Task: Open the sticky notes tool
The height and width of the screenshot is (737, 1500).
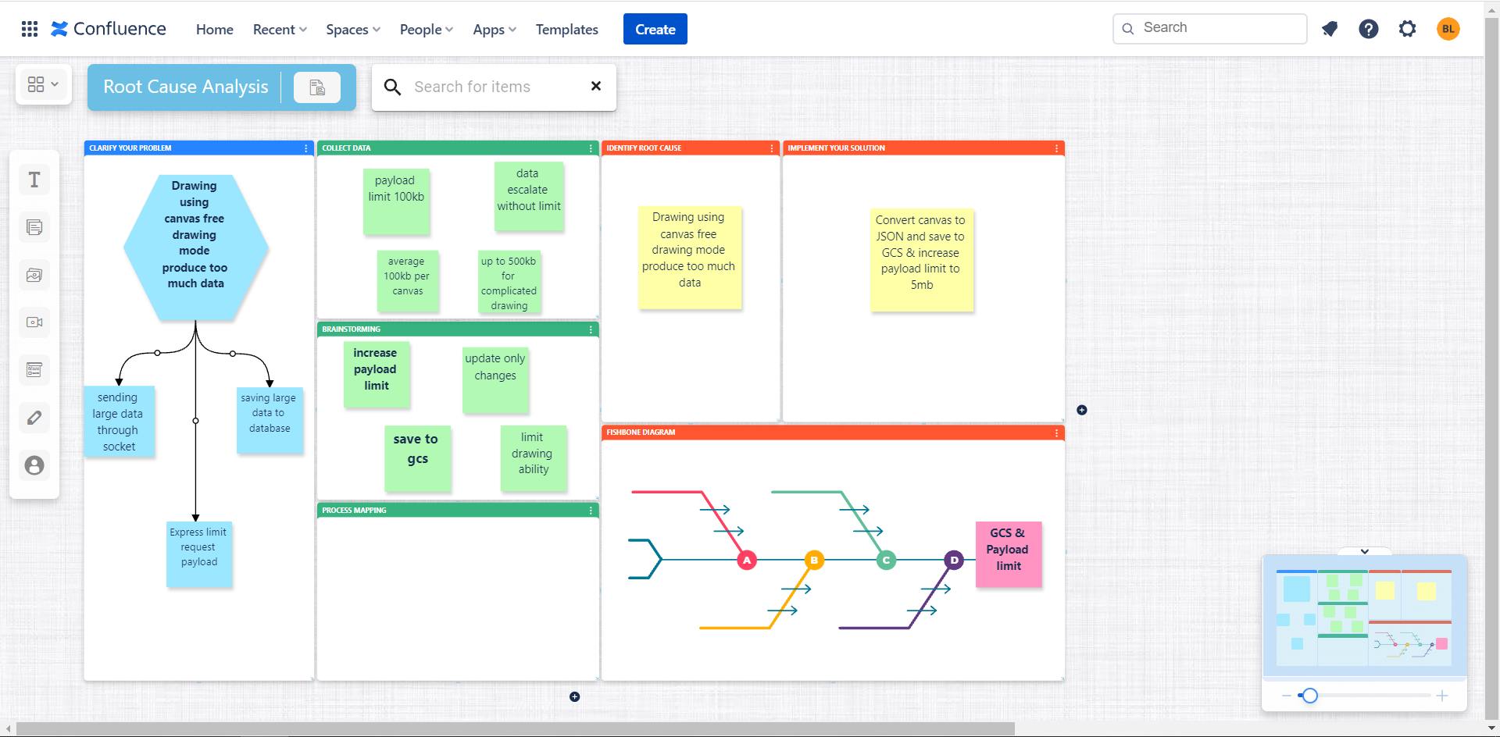Action: point(34,227)
